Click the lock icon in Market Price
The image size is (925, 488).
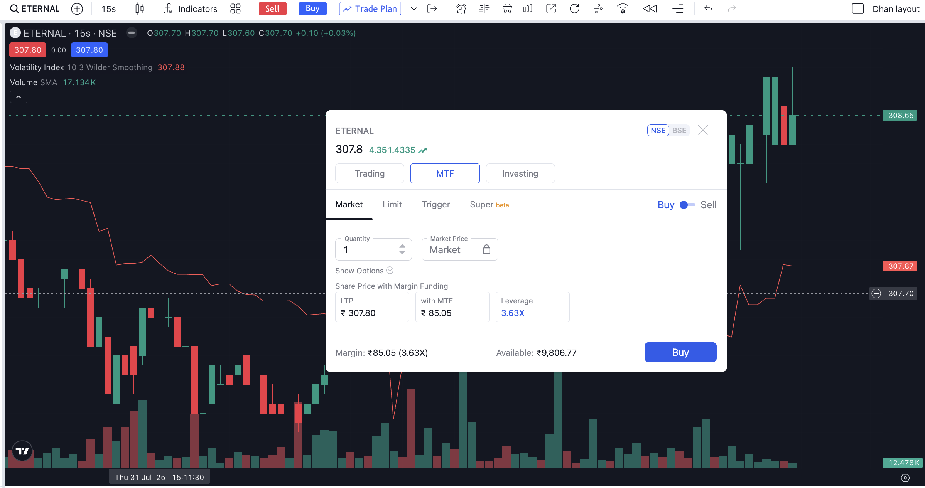[x=487, y=249]
